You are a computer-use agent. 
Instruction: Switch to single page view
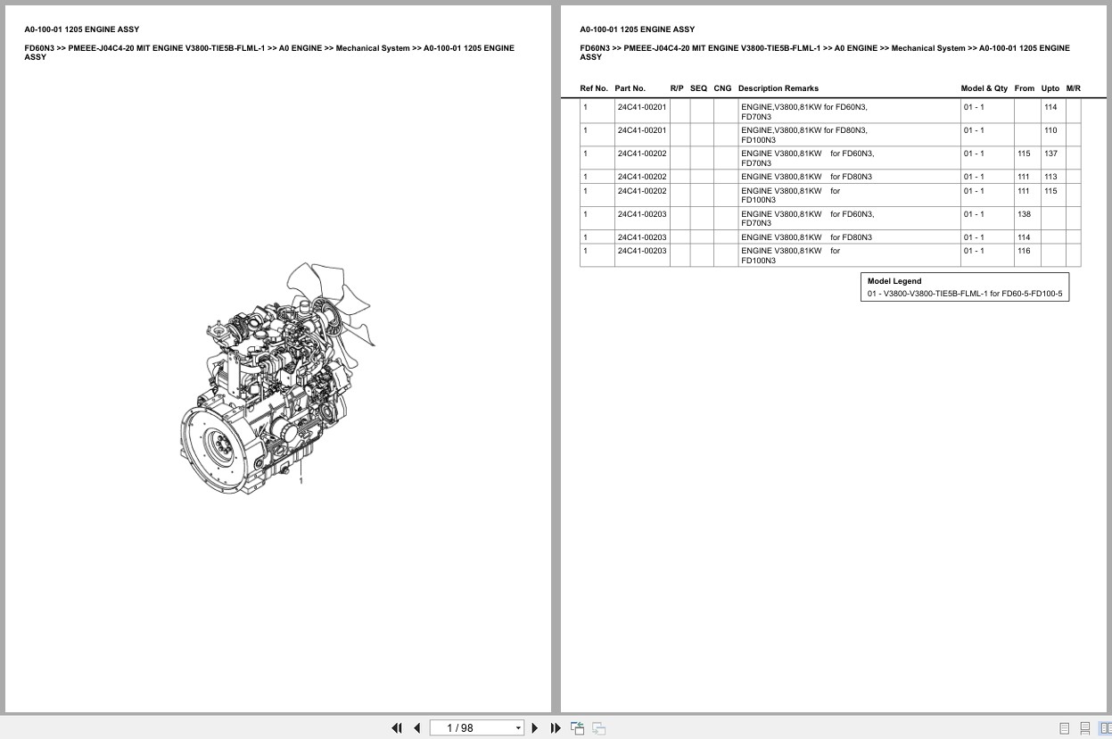coord(1065,728)
